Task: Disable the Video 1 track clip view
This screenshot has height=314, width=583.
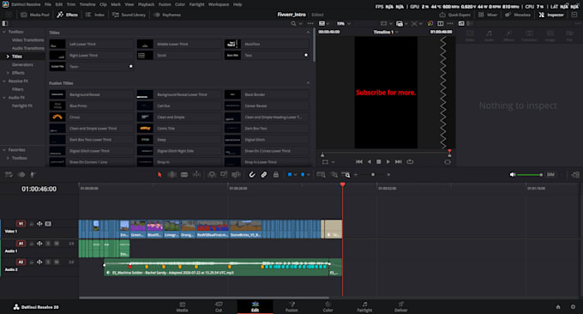Action: pos(48,224)
